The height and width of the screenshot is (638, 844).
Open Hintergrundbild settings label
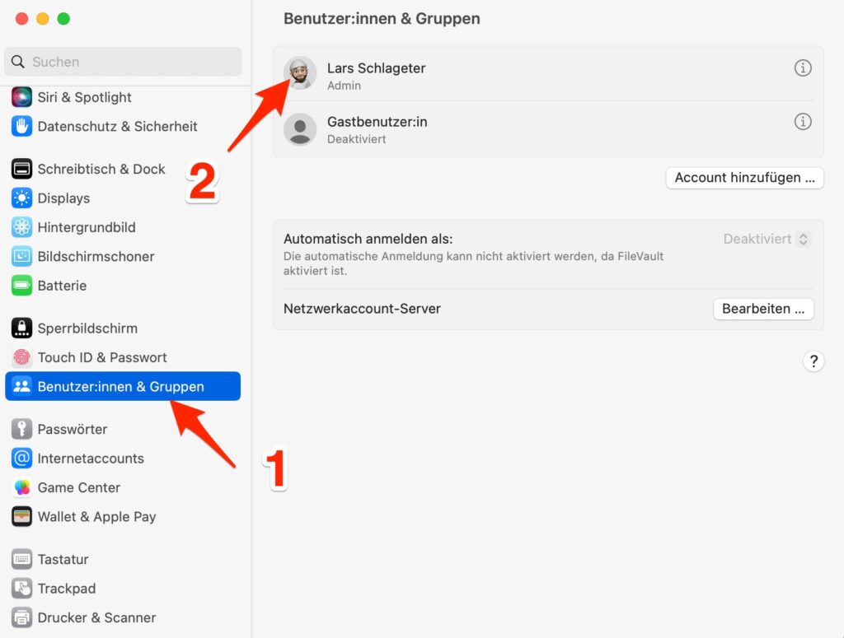point(87,227)
